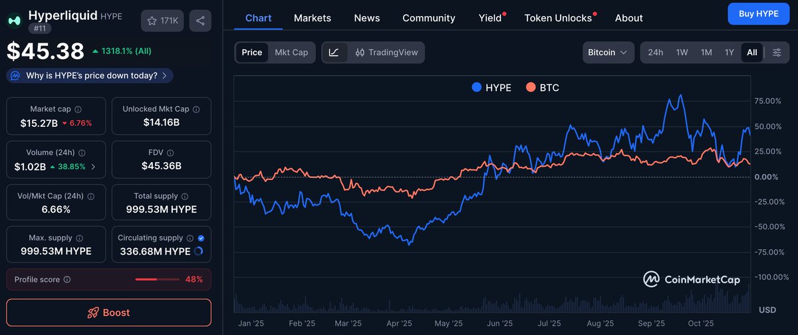Click the Volume (24h) info icon

(80, 152)
